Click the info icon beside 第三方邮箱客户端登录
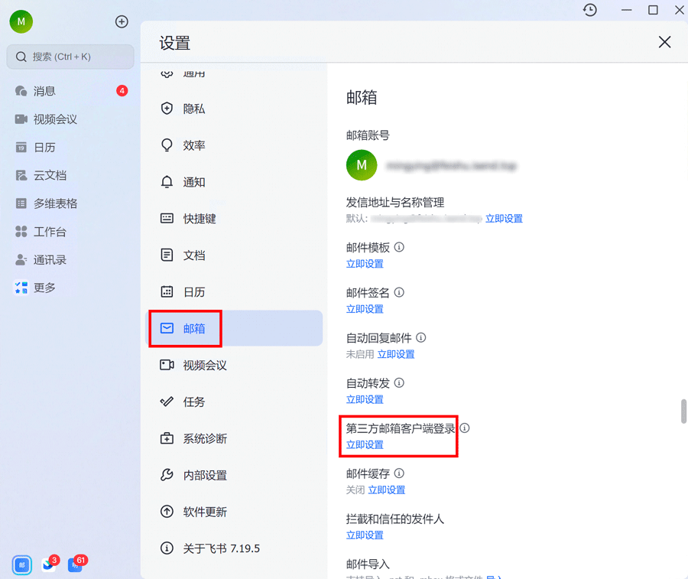The image size is (688, 579). pos(465,428)
